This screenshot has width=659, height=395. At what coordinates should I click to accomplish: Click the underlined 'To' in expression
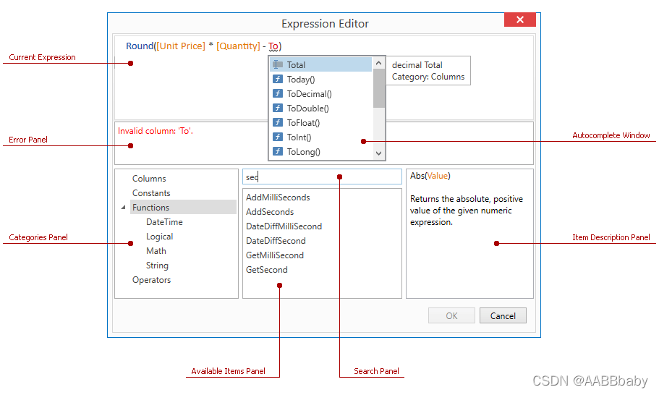click(x=273, y=46)
